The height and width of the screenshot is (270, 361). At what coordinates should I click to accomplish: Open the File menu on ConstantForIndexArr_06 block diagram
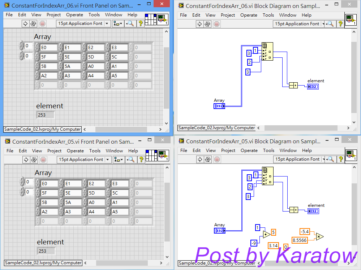(183, 15)
